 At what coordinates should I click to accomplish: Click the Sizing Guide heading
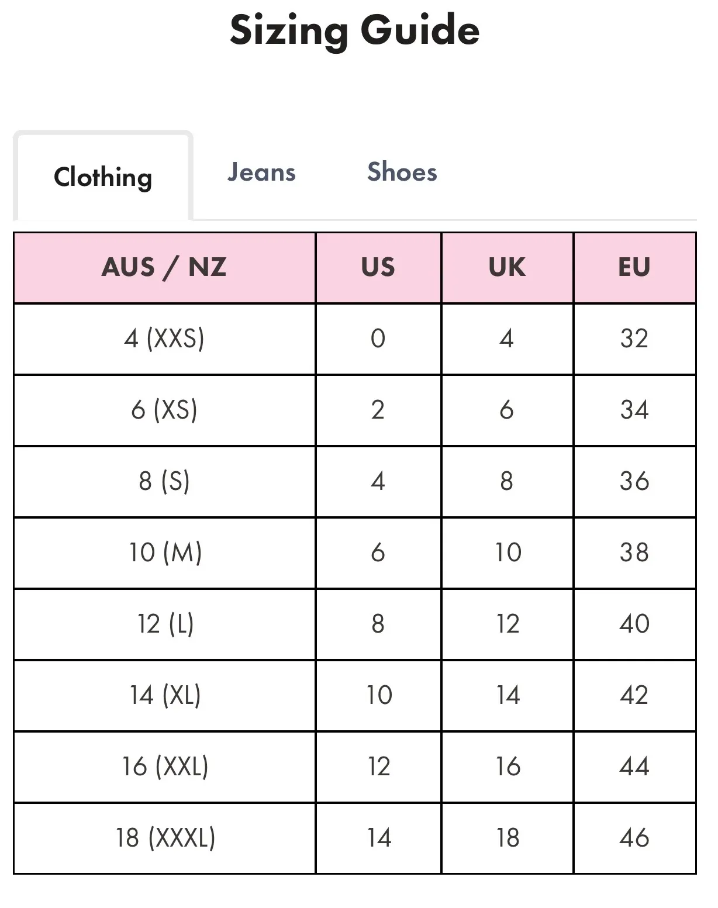[354, 30]
